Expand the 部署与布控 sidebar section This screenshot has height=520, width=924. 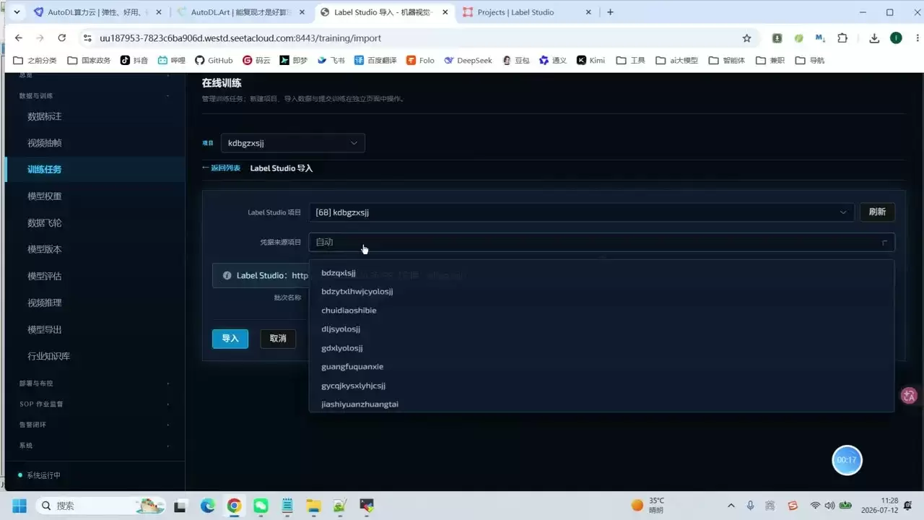[95, 383]
